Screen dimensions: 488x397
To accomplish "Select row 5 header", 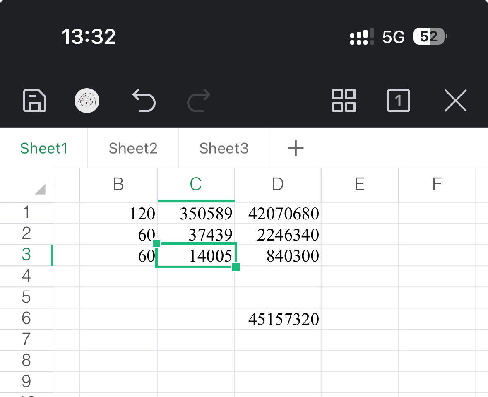I will tap(26, 298).
